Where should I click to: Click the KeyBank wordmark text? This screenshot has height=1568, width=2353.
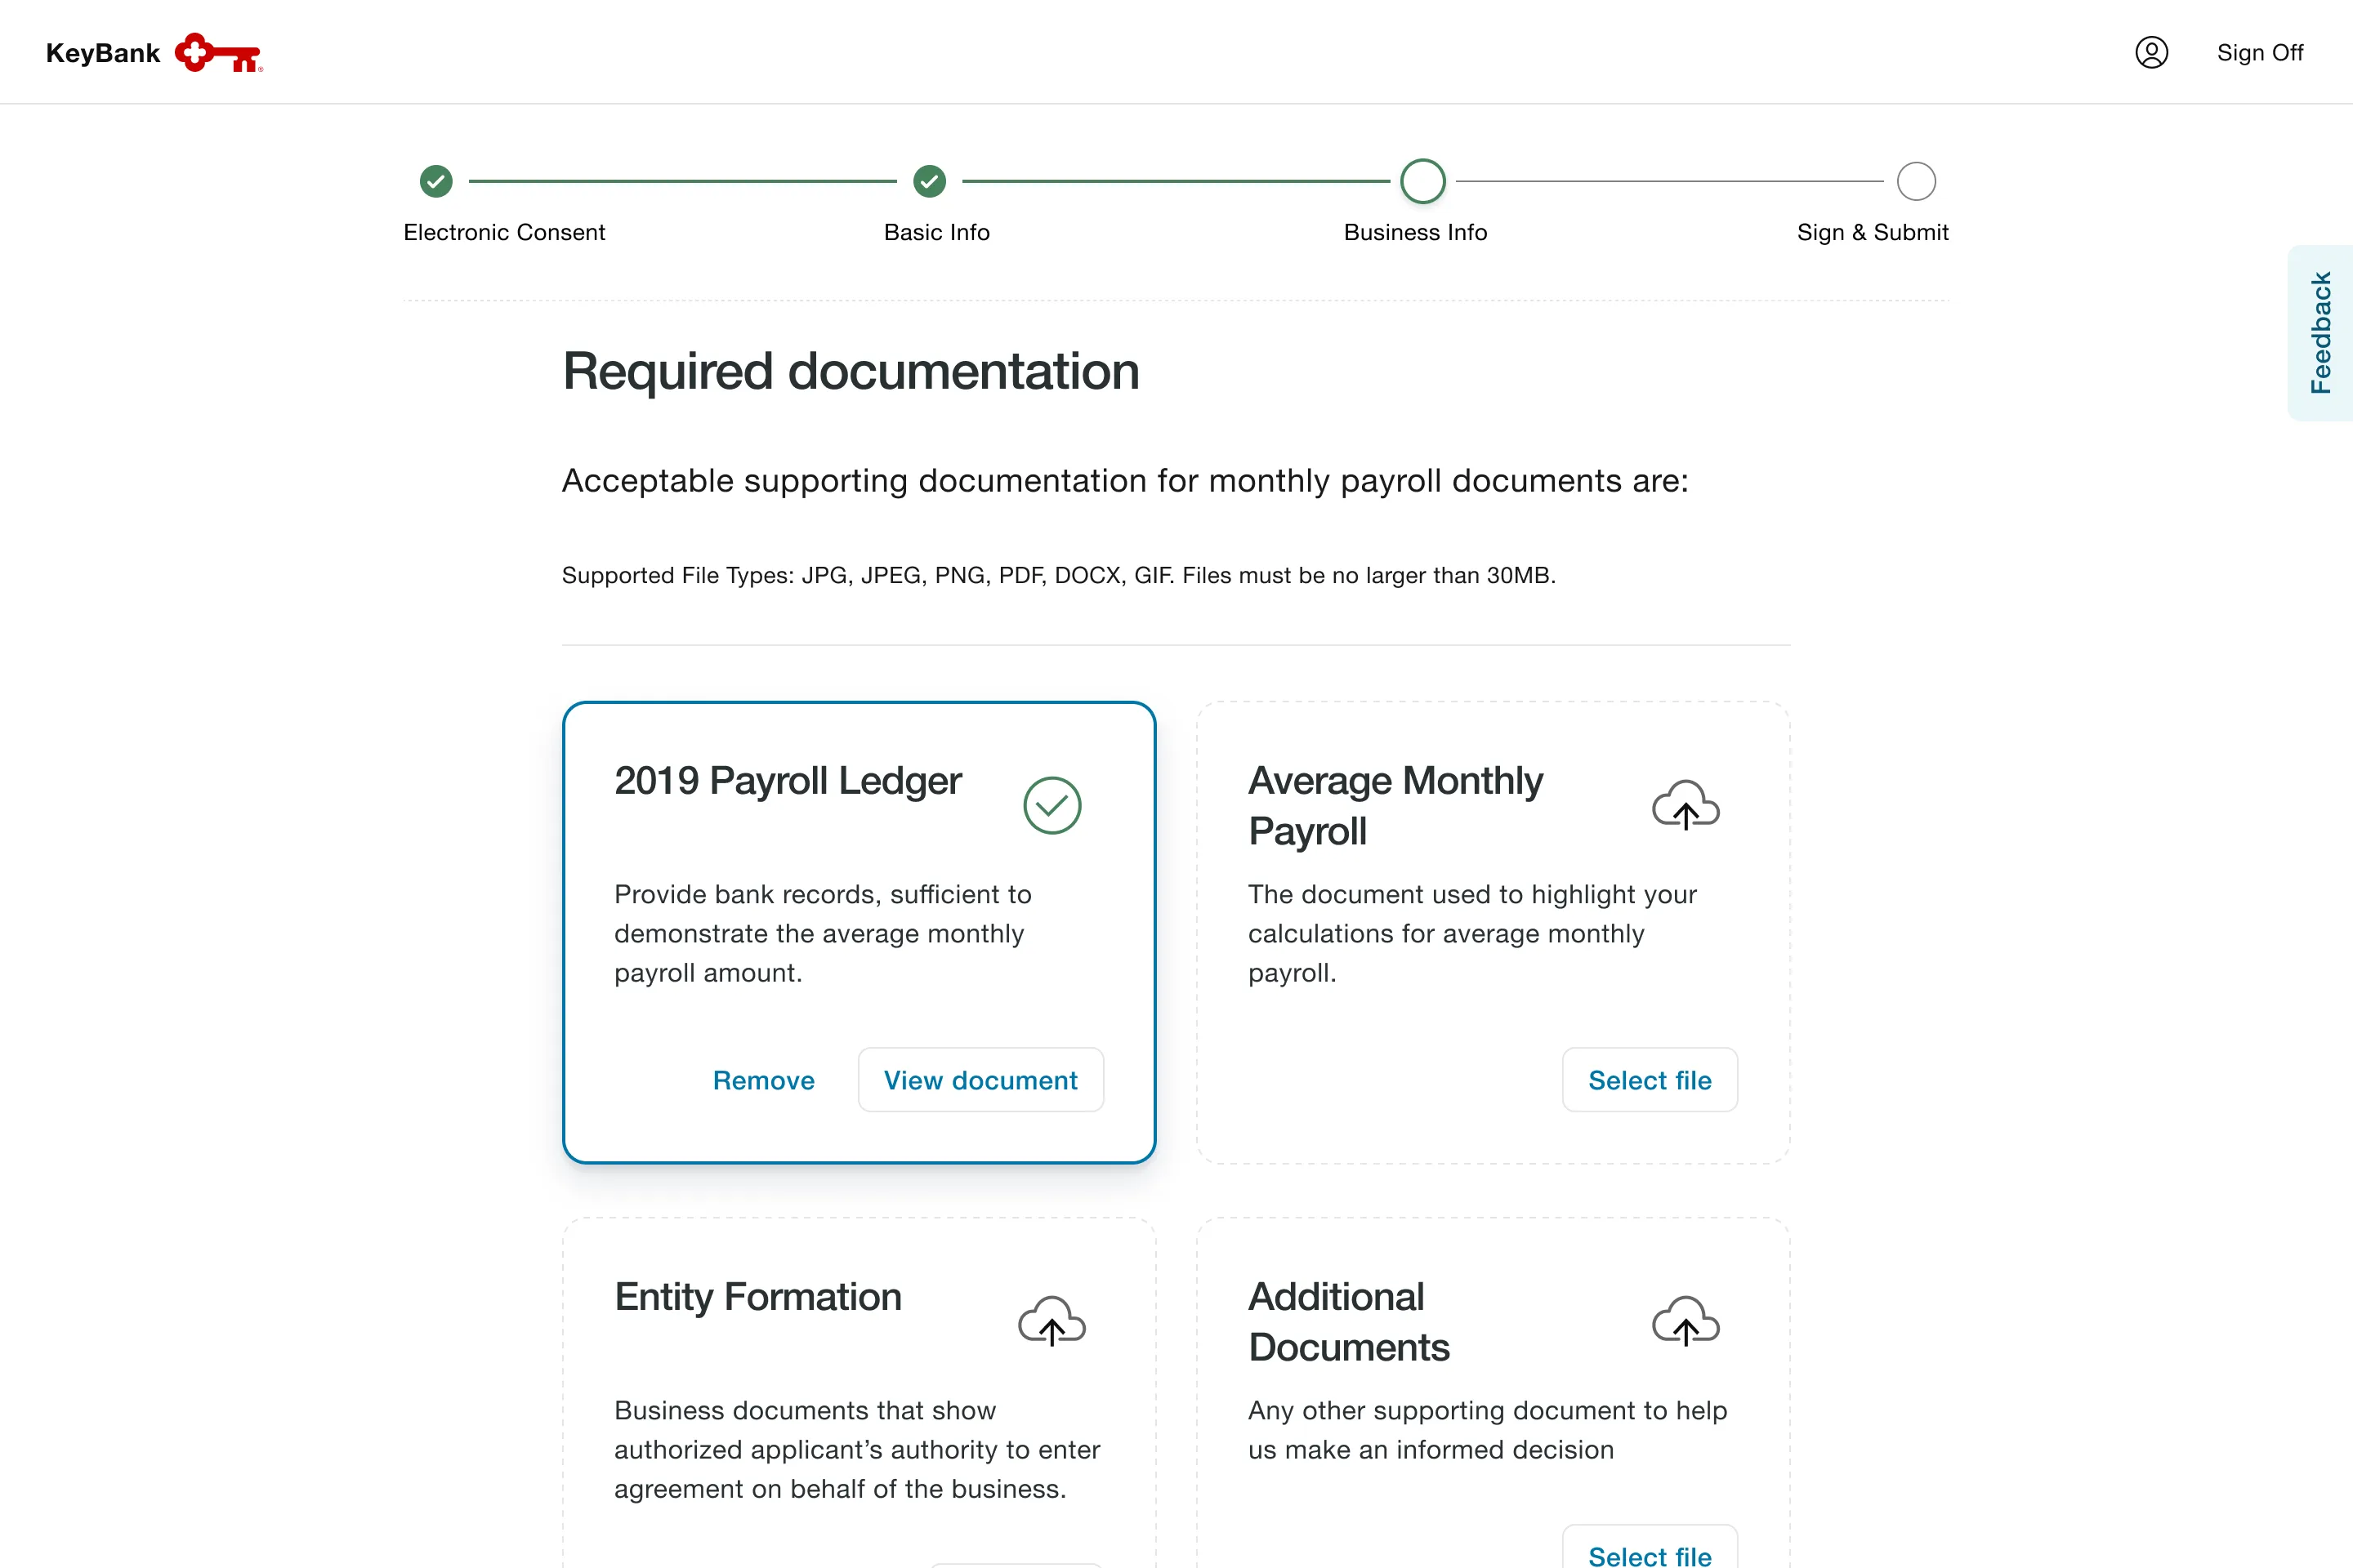[103, 53]
